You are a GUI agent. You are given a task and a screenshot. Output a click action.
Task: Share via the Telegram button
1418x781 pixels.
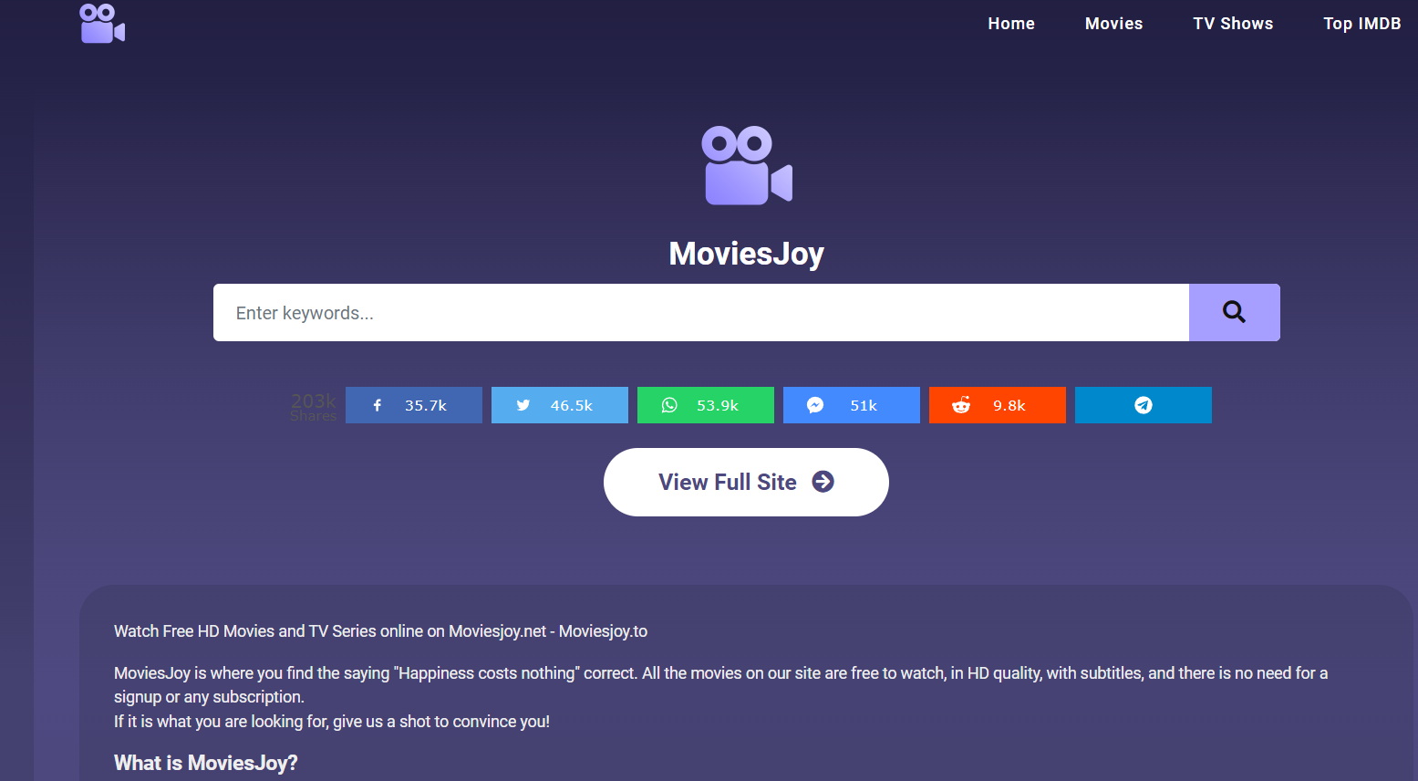pos(1144,405)
